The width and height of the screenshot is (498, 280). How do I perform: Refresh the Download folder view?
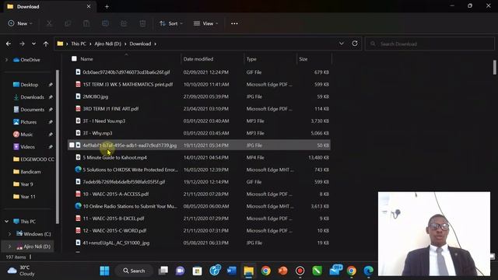pyautogui.click(x=355, y=44)
